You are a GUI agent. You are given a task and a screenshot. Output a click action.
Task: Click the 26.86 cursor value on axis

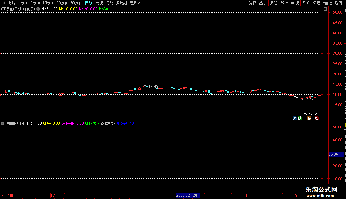coord(336,154)
